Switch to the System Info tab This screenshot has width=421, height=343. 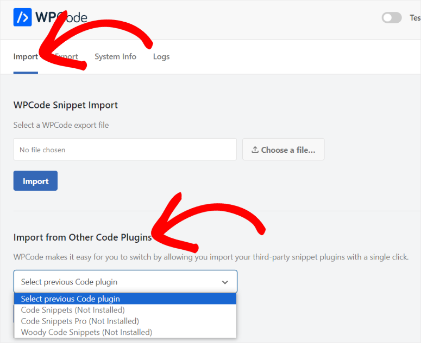(x=116, y=56)
